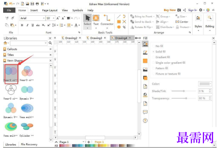Viewport: 221px width, 150px height.
Task: Close the Callouts library
Action: 51,49
